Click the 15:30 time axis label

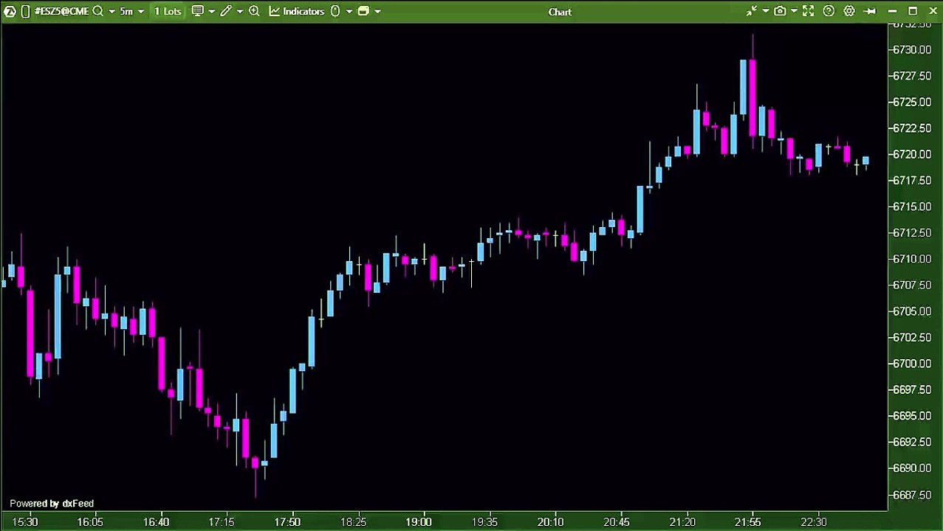click(25, 522)
